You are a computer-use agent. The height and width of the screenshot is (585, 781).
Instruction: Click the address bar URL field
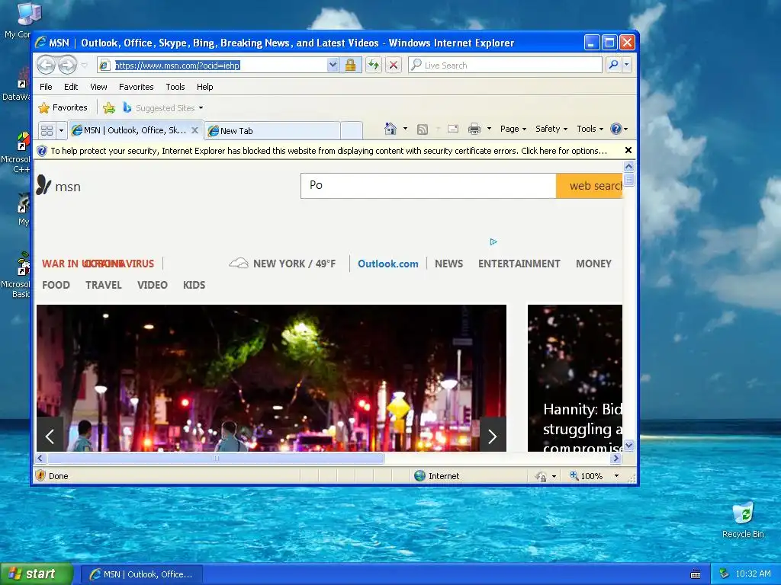click(x=213, y=66)
